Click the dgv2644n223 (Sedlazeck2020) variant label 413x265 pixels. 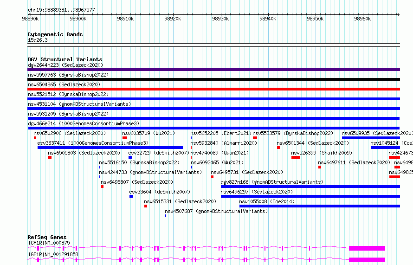(x=65, y=65)
